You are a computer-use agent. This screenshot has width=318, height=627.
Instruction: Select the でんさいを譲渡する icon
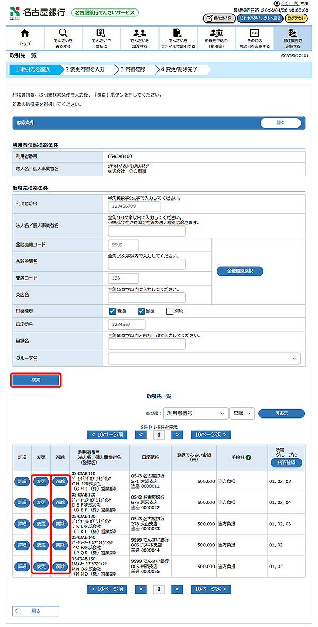[139, 33]
